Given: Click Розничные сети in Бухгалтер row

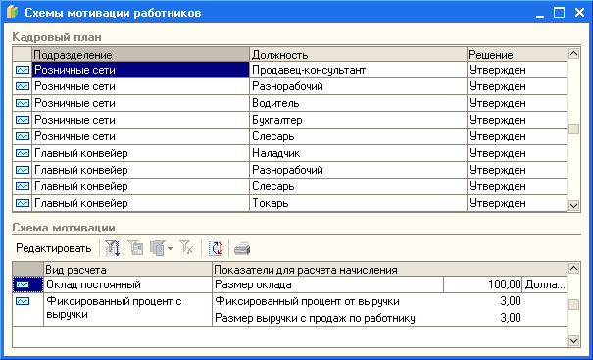Looking at the screenshot, I should point(140,120).
